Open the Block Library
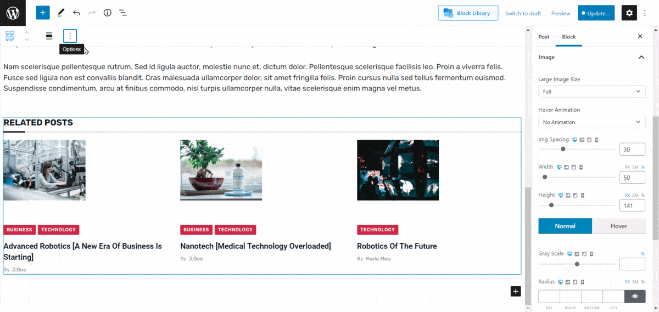659x312 pixels. point(468,13)
